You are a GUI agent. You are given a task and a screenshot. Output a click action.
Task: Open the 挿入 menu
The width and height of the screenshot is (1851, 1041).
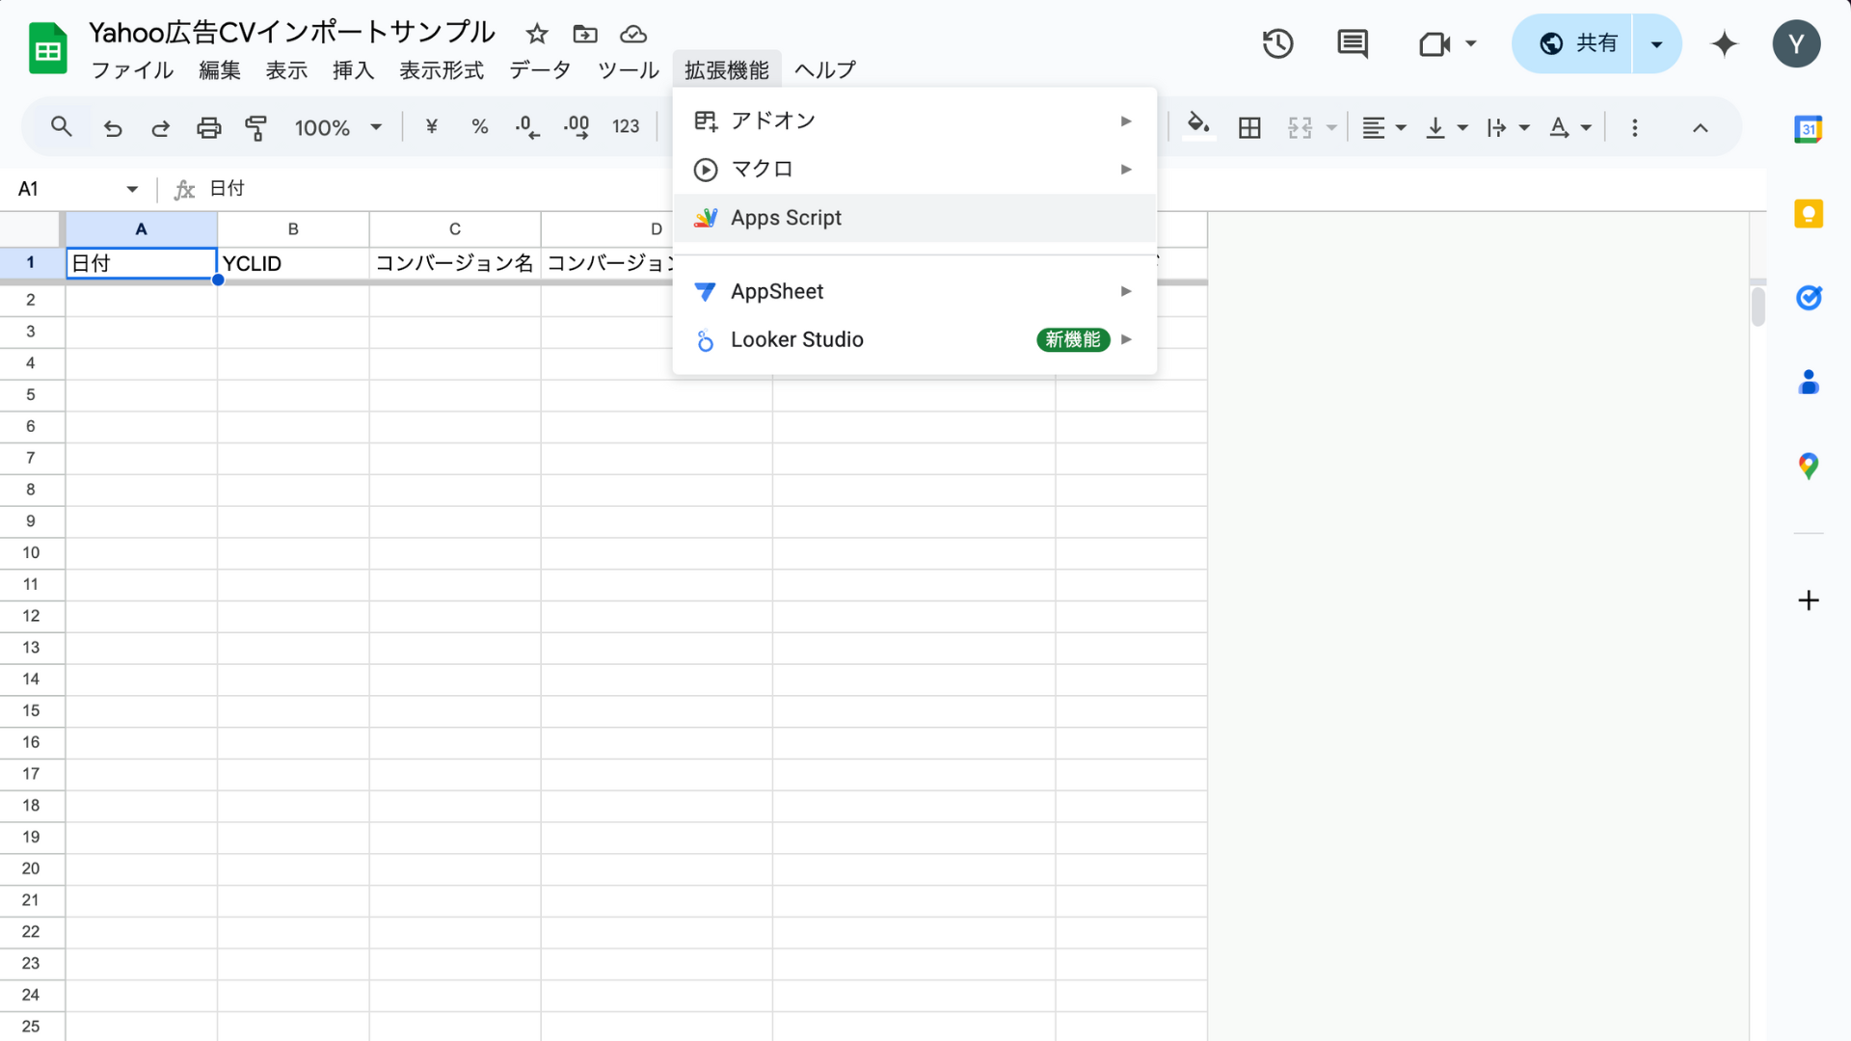point(353,70)
